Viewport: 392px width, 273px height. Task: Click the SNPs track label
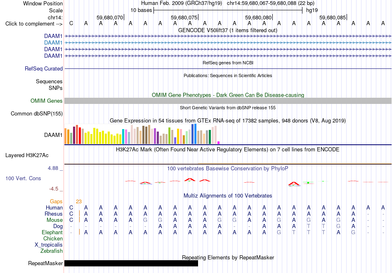pyautogui.click(x=56, y=88)
